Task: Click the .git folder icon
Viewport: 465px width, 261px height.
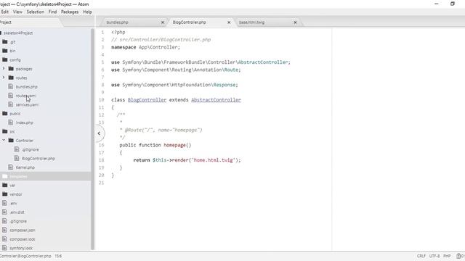Action: [x=5, y=42]
